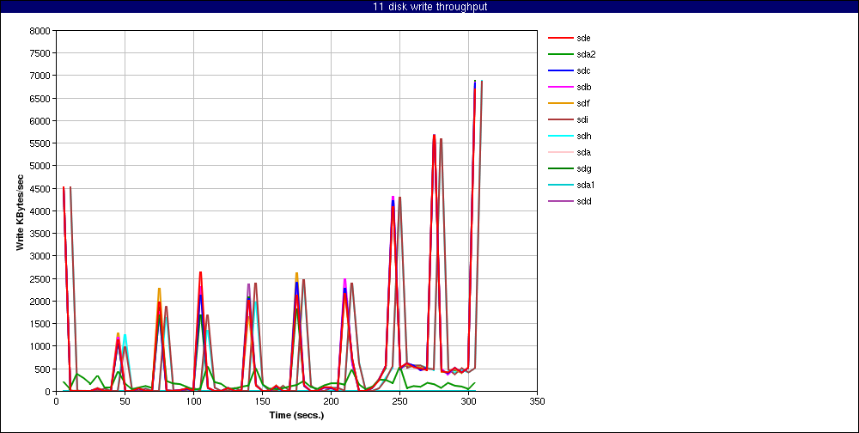859x433 pixels.
Task: Click the 350 x-axis tick label
Action: click(537, 401)
